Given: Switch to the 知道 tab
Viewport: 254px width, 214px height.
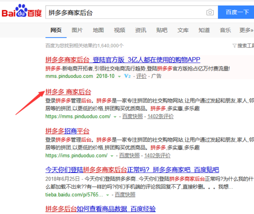Looking at the screenshot, I should tap(204, 30).
